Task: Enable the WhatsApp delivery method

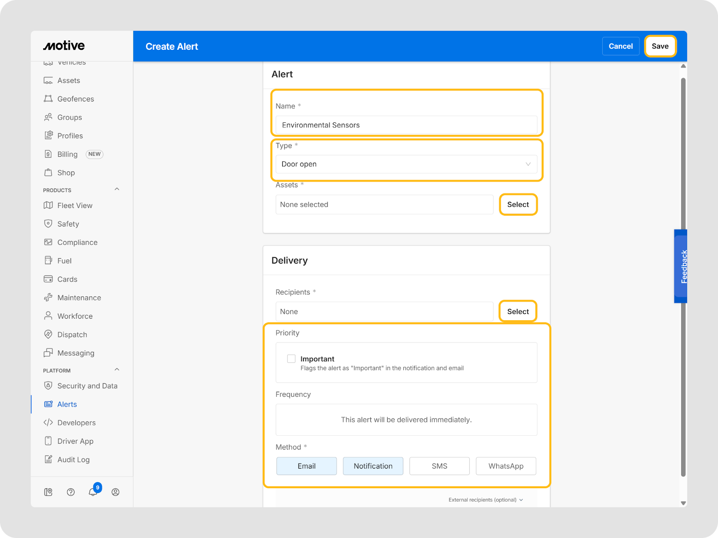Action: pos(506,466)
